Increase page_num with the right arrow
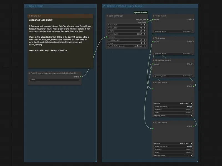The width and height of the screenshot is (222, 166). [145, 25]
